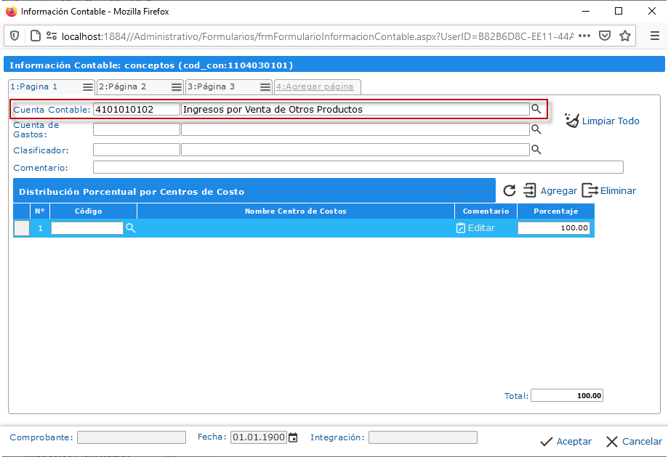
Task: Bookmark this page with the star icon
Action: click(625, 36)
